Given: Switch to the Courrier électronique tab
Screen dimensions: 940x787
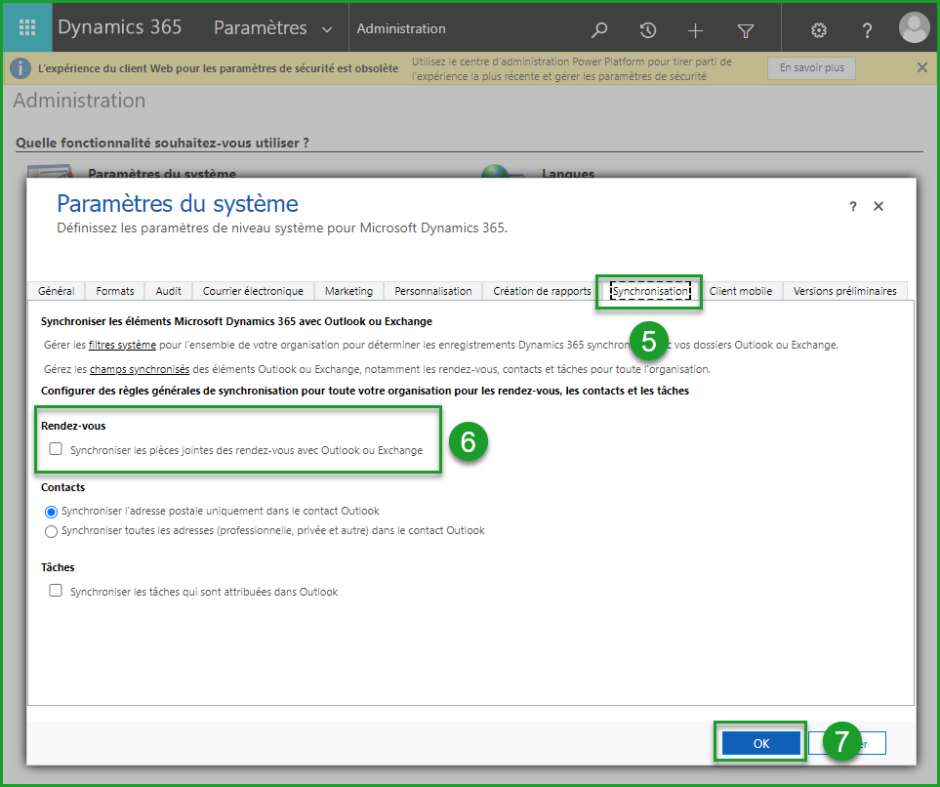Looking at the screenshot, I should click(253, 291).
